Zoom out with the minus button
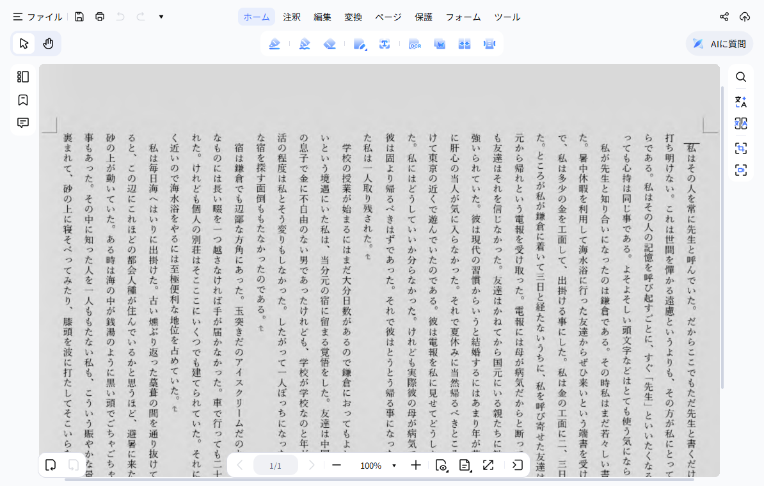Image resolution: width=764 pixels, height=486 pixels. pos(336,466)
